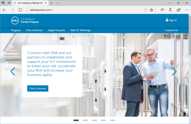This screenshot has height=124, width=191.
Task: Open browser Settings and more ellipsis
Action: (186, 10)
